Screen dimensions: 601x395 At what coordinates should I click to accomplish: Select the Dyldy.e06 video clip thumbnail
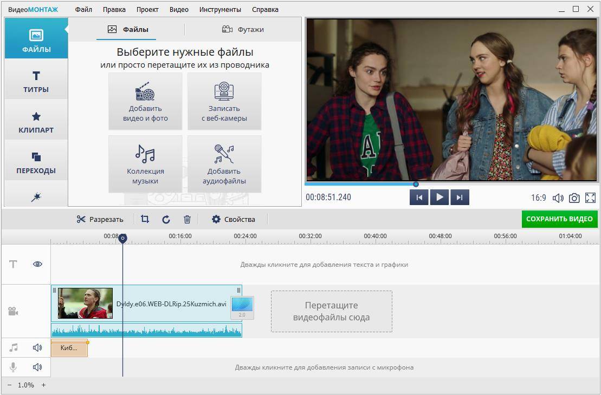click(x=86, y=304)
